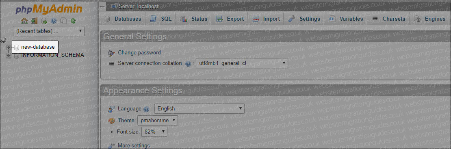
Task: Open the Databases tab
Action: (x=123, y=19)
